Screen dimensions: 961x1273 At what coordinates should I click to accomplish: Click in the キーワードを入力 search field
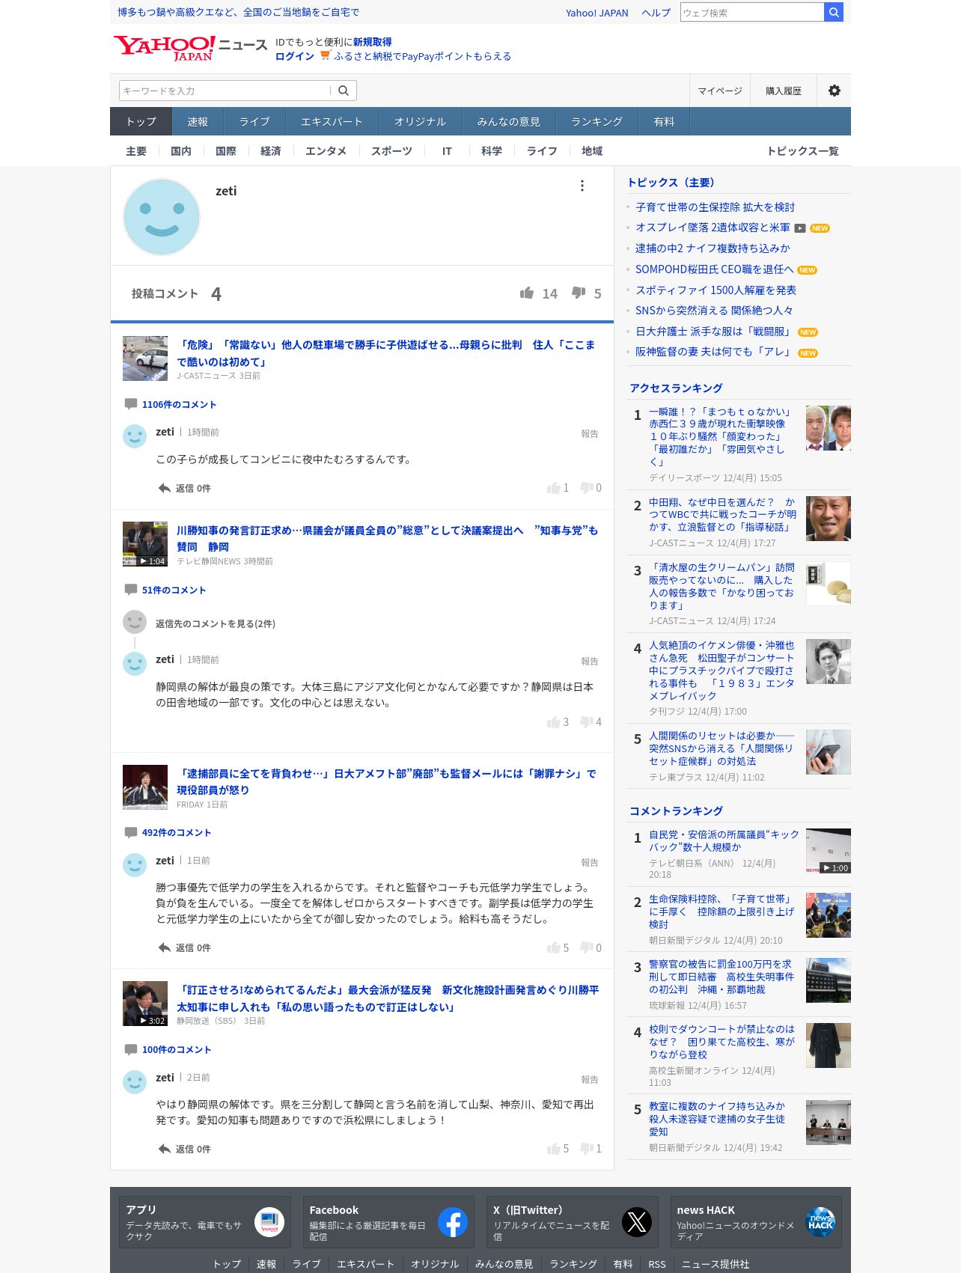(x=225, y=91)
